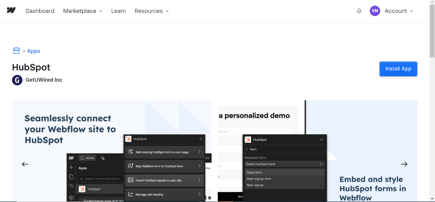Click the Add existing HubSpot form list icon
Screen dimensions: 435x202
point(131,152)
